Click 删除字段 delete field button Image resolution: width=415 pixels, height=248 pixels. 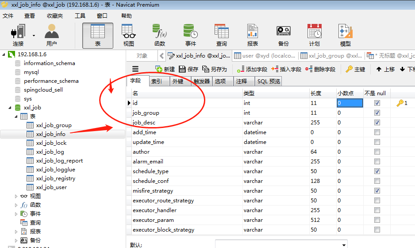[320, 69]
